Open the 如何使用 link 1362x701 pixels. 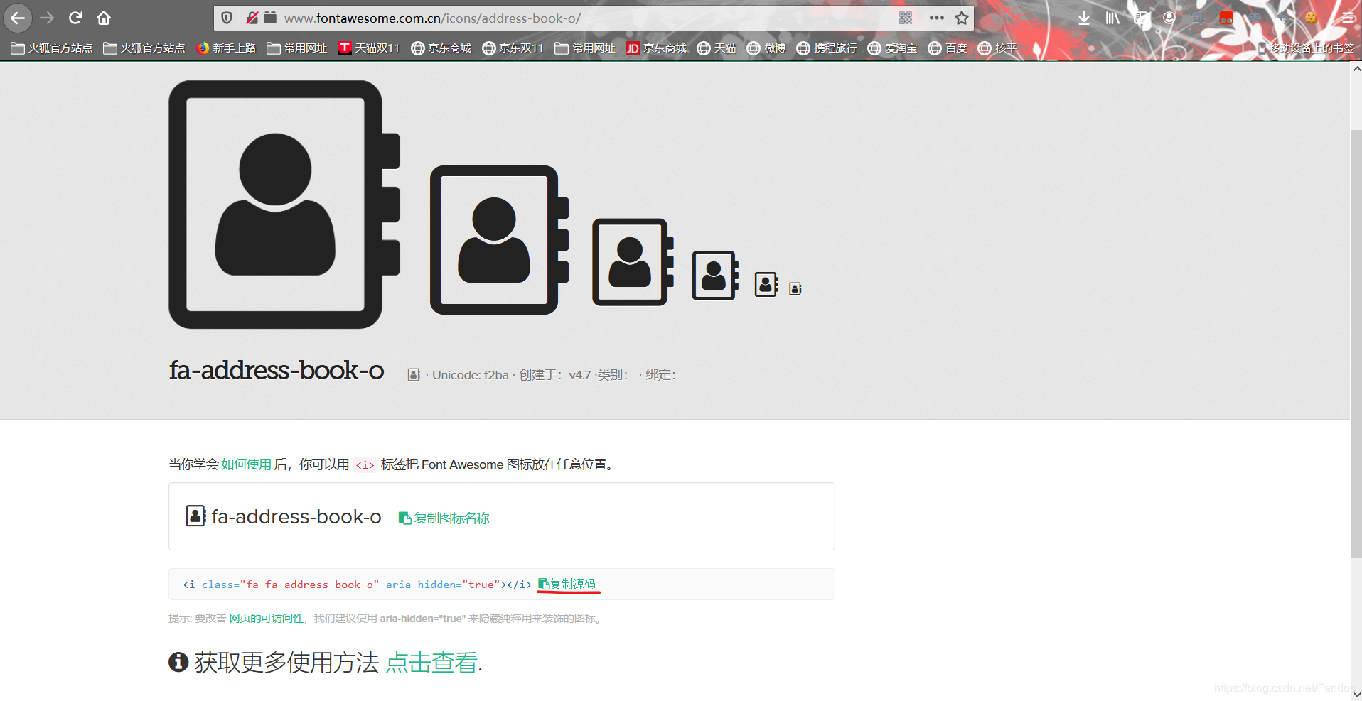[x=246, y=464]
